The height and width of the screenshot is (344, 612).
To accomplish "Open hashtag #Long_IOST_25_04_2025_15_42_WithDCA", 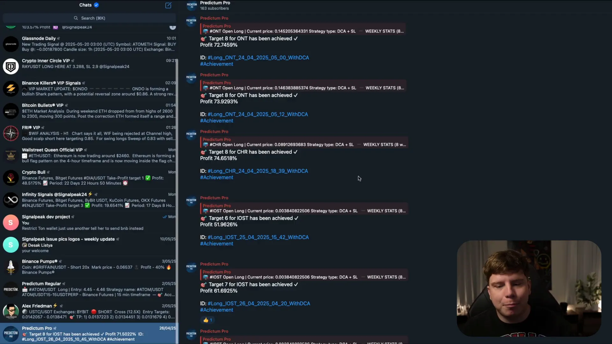I will (x=258, y=237).
